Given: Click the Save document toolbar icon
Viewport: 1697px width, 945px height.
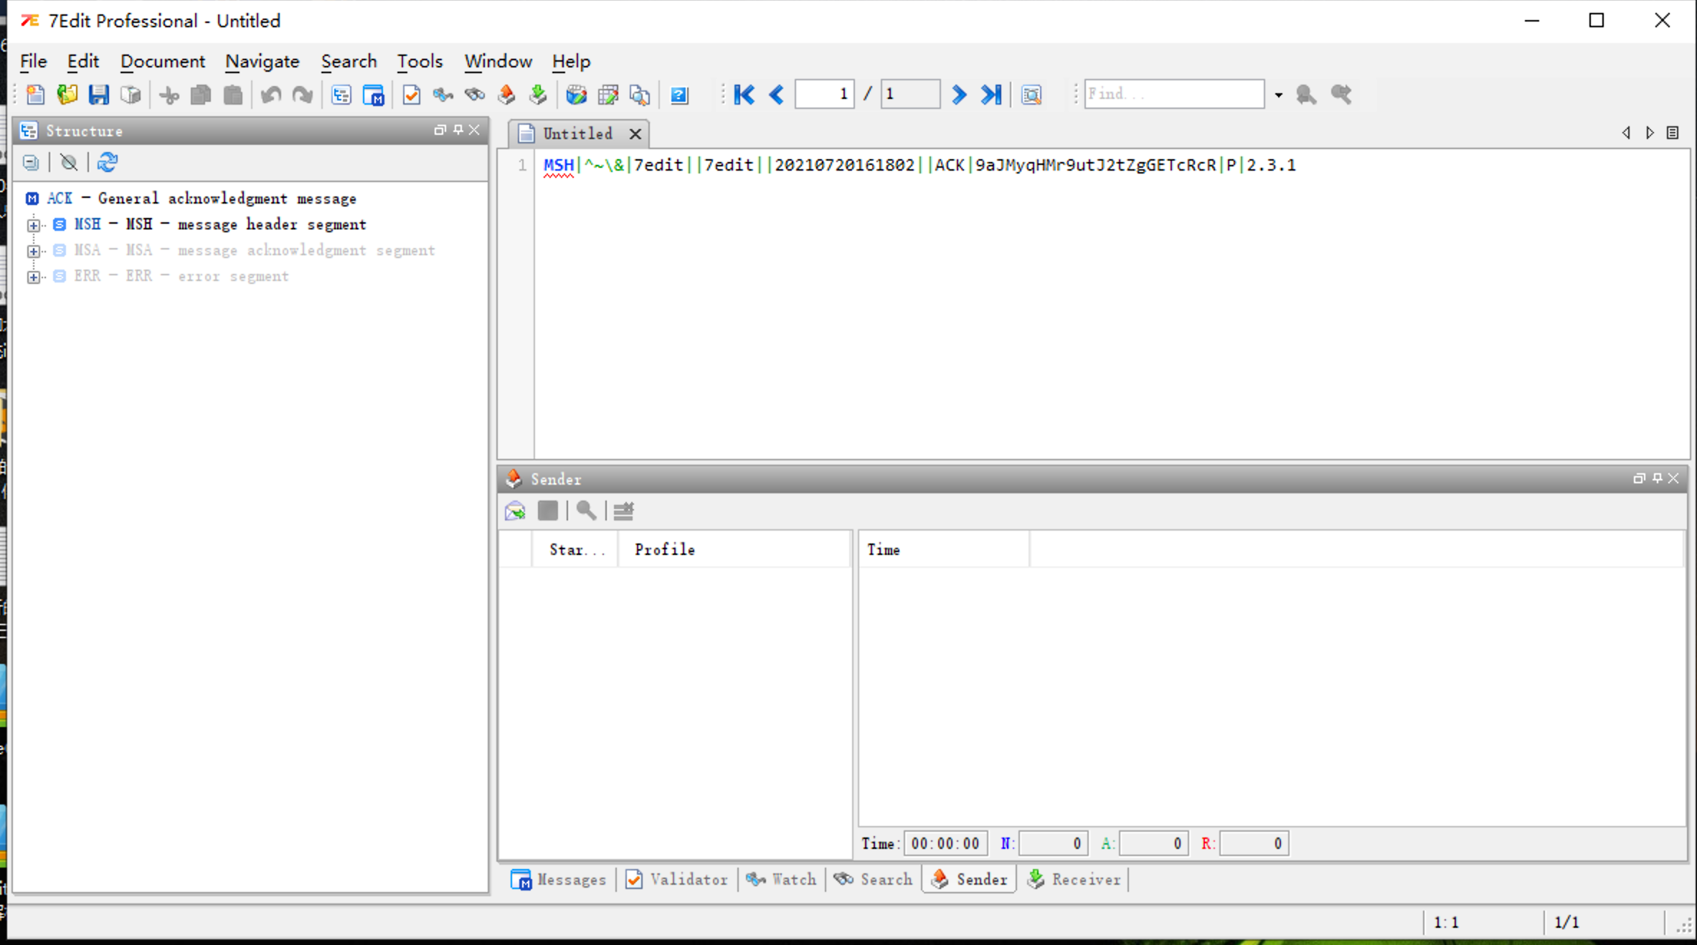Looking at the screenshot, I should coord(99,95).
